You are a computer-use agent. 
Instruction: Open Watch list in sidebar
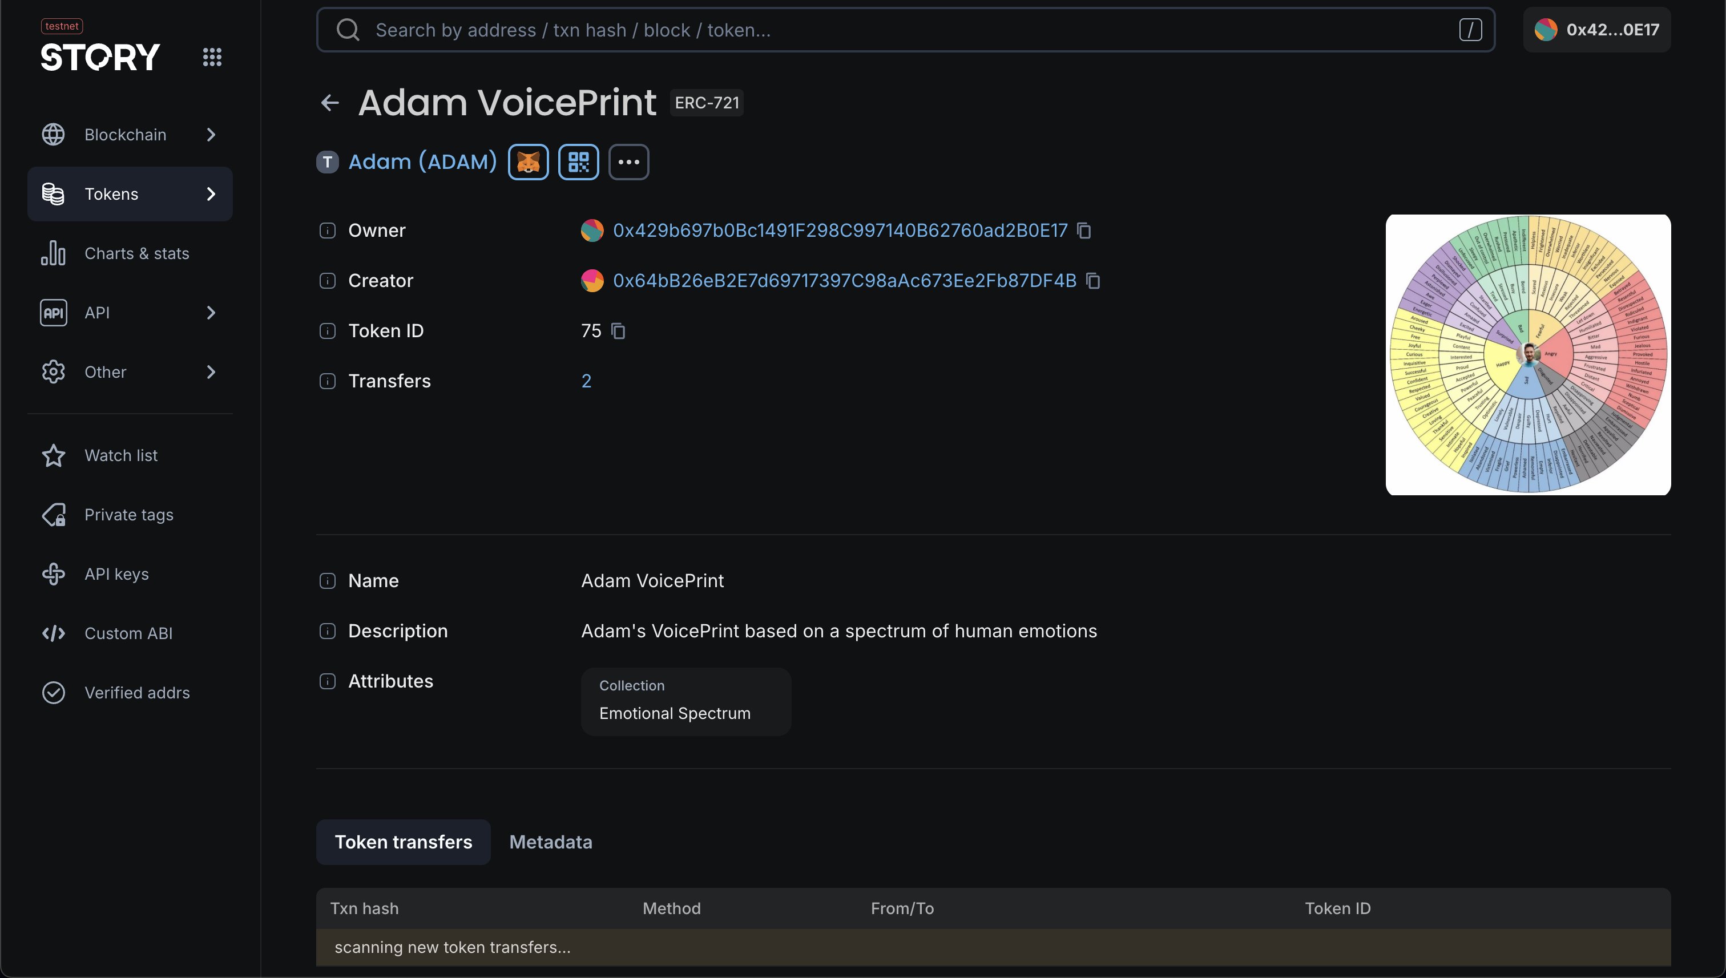coord(121,455)
